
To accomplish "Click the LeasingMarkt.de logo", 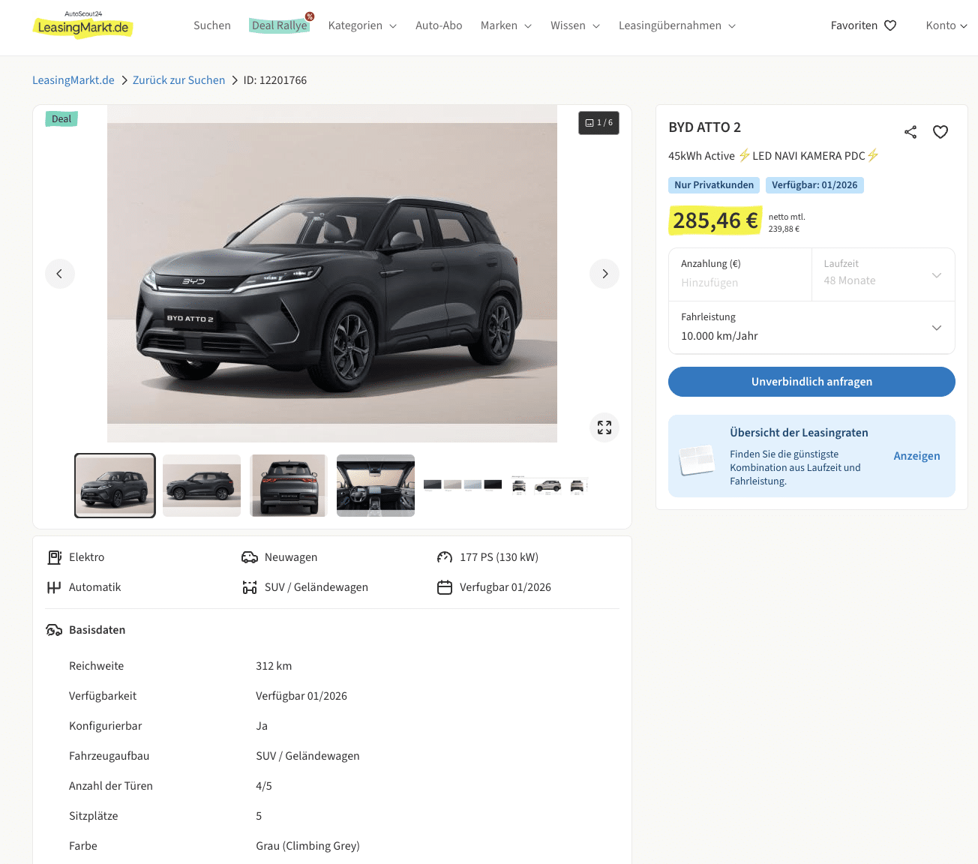I will point(82,25).
